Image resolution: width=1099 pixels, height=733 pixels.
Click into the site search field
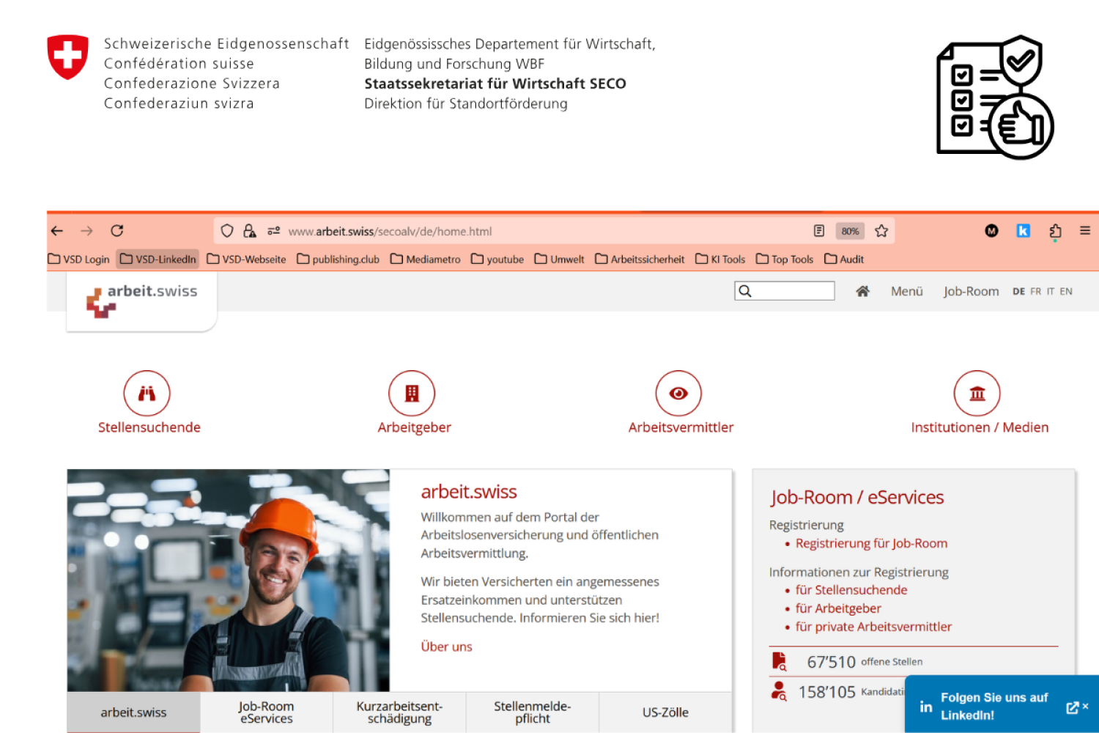791,292
